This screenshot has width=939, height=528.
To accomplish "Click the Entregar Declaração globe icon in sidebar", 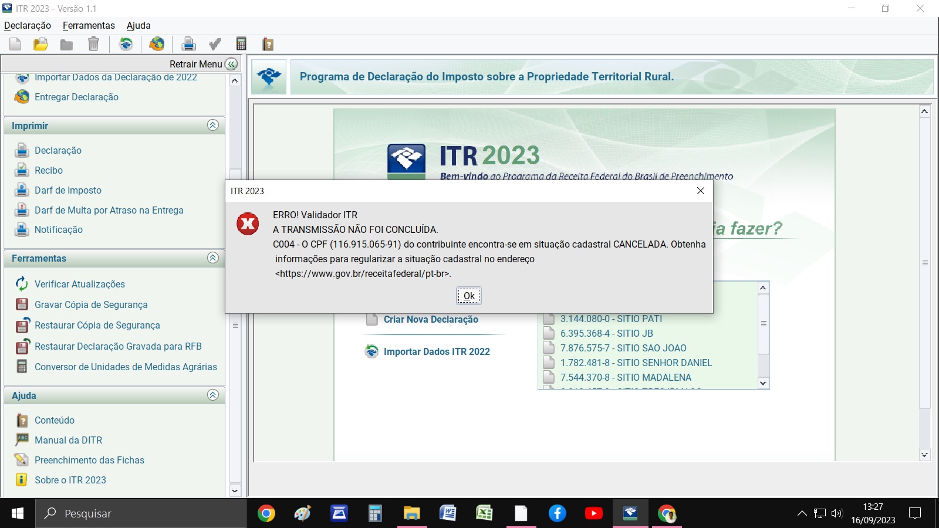I will click(22, 97).
